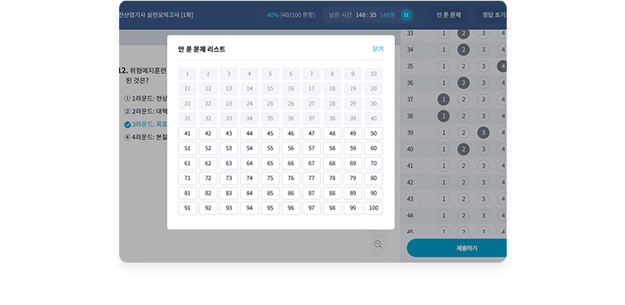Click the selected answer 3 for question 39
Screen dimensions: 625x305
483,133
